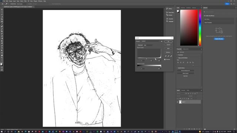Click the blue Explore libraries button
The height and width of the screenshot is (133, 237).
(x=219, y=39)
